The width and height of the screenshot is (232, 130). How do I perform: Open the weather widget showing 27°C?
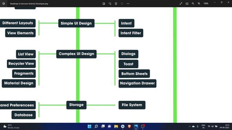click(x=11, y=126)
